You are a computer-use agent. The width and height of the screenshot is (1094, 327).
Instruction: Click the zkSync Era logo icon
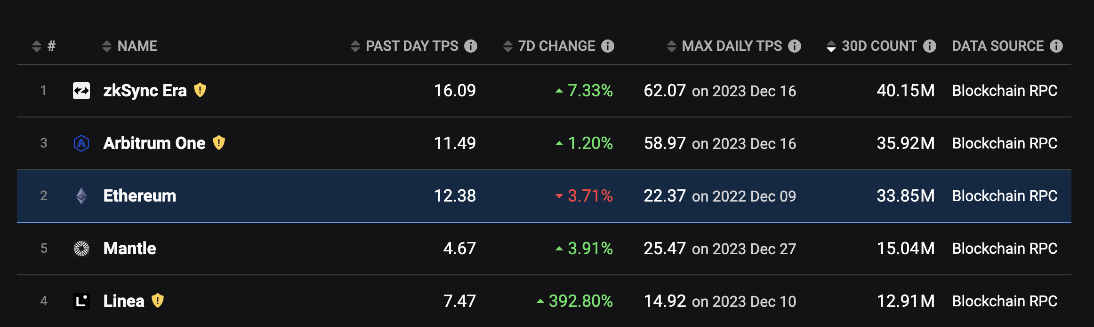click(x=81, y=91)
